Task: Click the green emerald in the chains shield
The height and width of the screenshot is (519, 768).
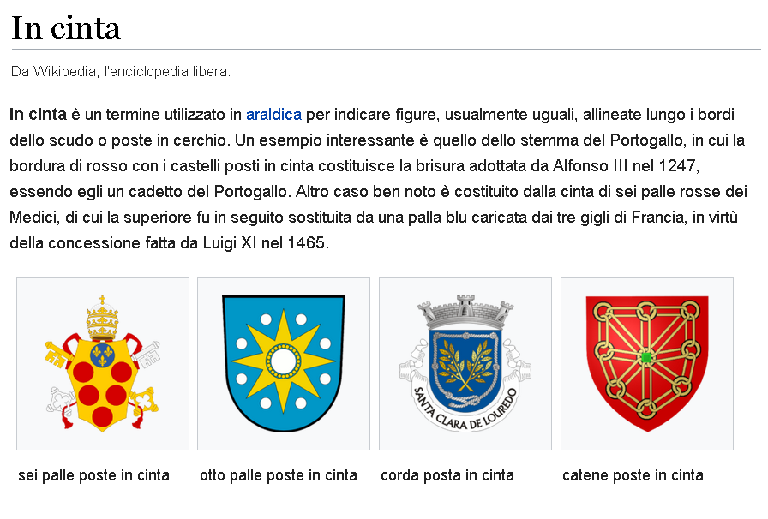Action: click(x=646, y=358)
